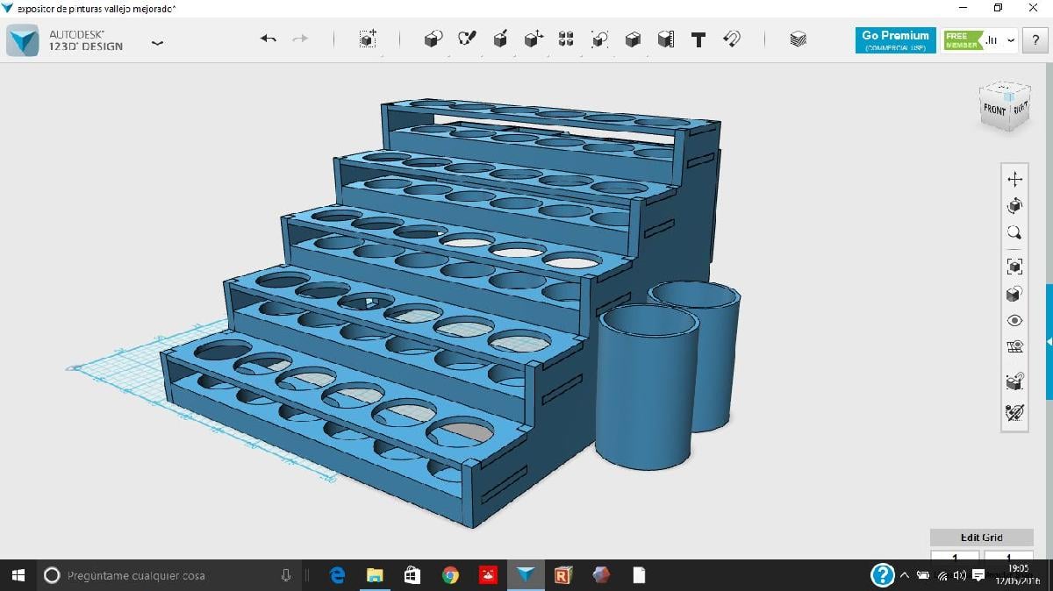Viewport: 1053px width, 591px height.
Task: Click the Zoom magnifier in navigation bar
Action: point(1014,232)
